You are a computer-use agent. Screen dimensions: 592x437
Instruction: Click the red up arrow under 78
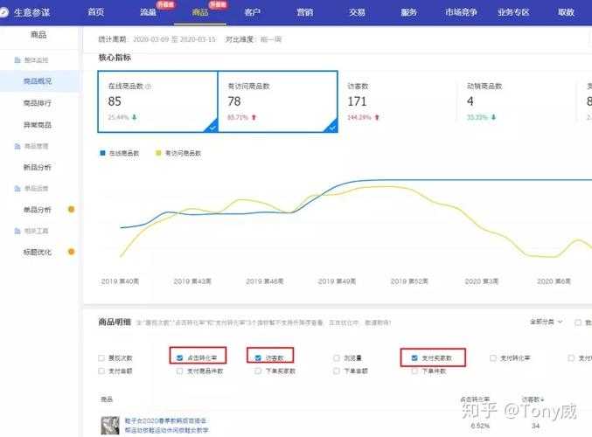coord(254,117)
